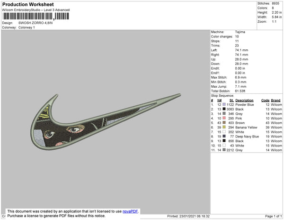Click stitch count '3083' in row 2
Viewport: 284px width, 220px height.
coord(230,109)
